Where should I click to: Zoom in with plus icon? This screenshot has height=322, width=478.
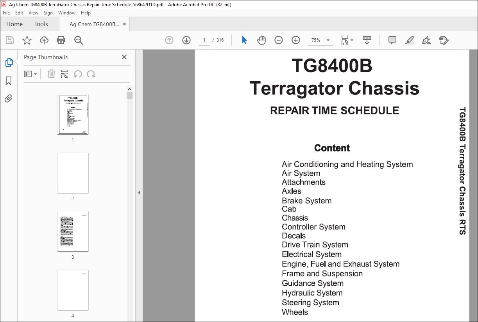(x=296, y=40)
